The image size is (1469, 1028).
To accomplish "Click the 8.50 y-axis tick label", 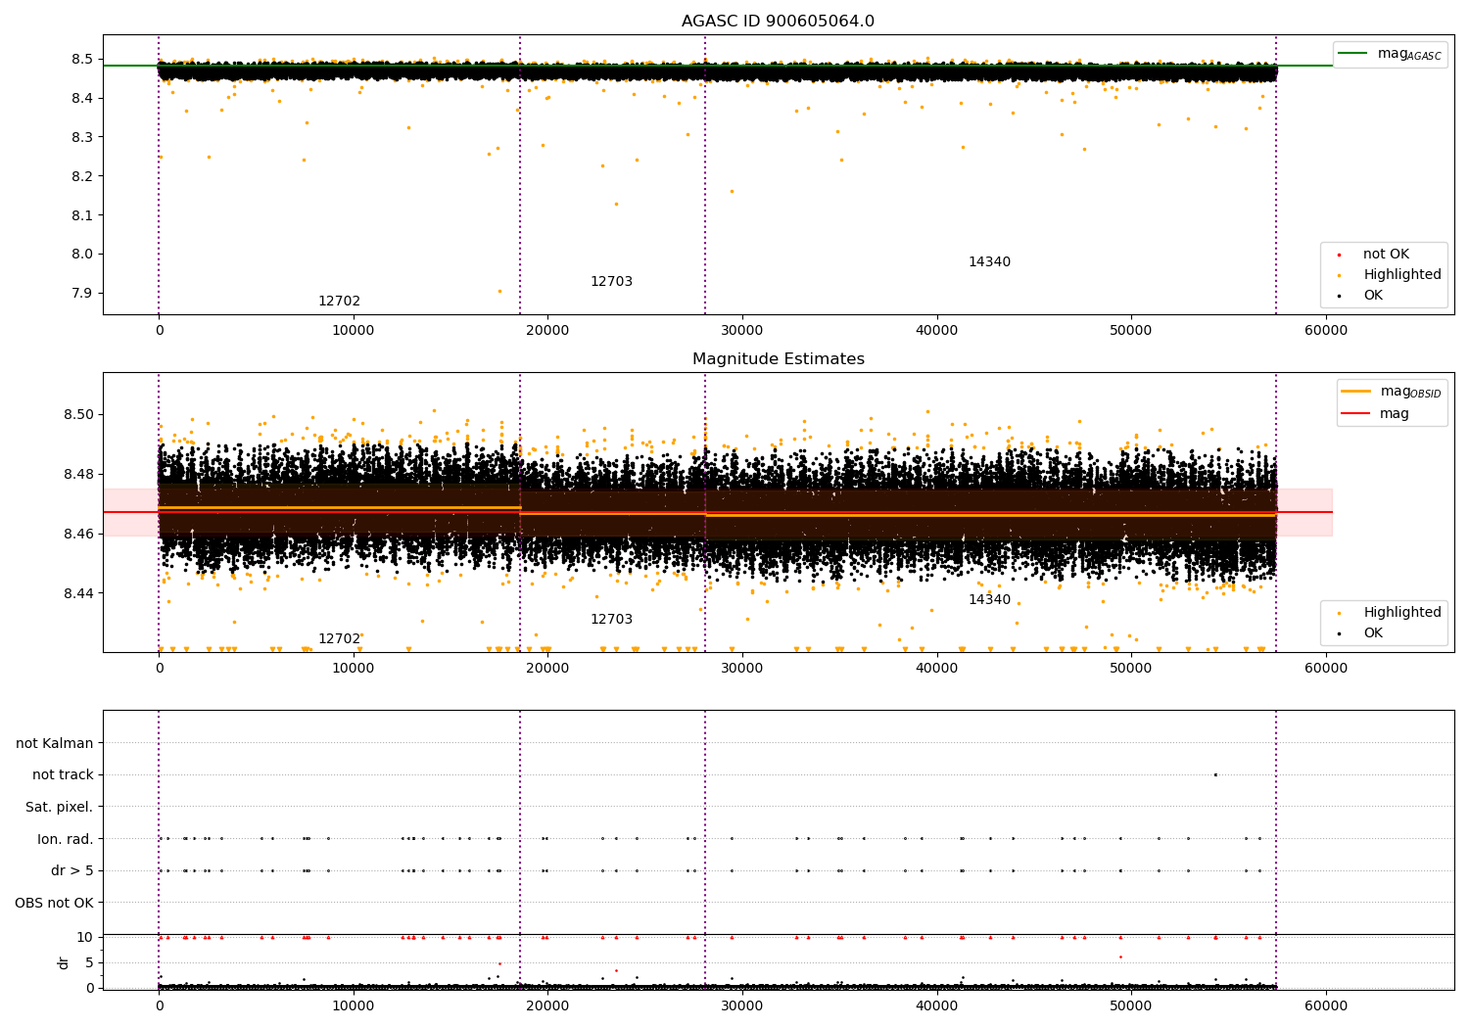I will (78, 414).
